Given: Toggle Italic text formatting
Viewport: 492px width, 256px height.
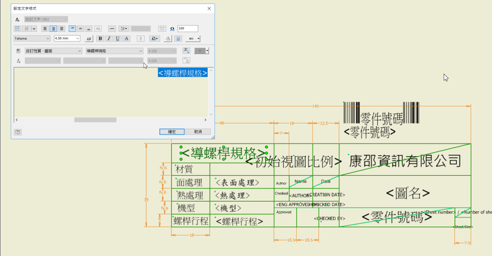Looking at the screenshot, I should 109,38.
